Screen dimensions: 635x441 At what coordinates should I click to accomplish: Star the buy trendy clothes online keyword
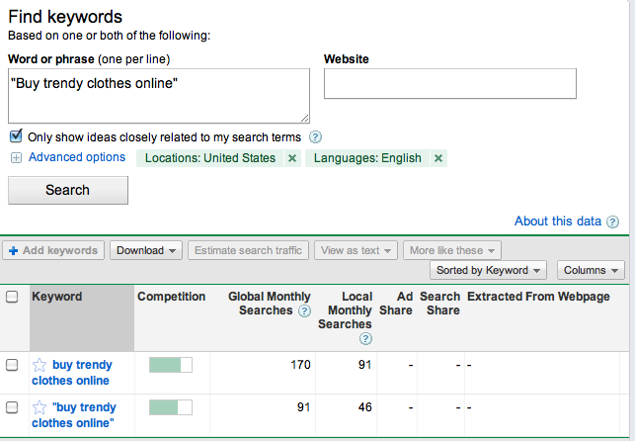coord(40,365)
